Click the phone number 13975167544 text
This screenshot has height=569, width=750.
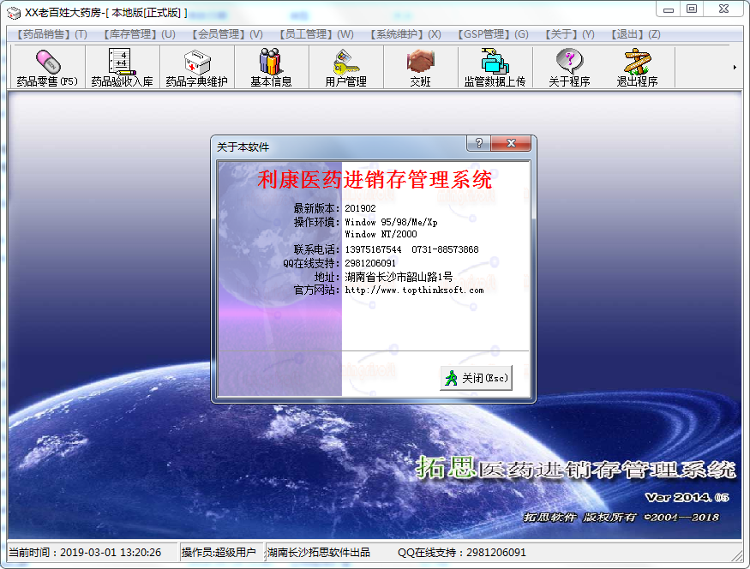click(373, 249)
